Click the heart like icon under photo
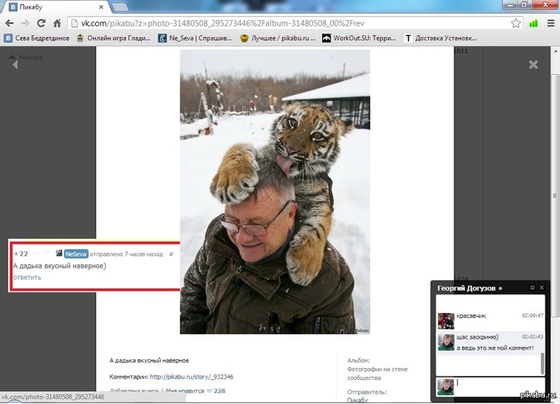 pyautogui.click(x=210, y=391)
